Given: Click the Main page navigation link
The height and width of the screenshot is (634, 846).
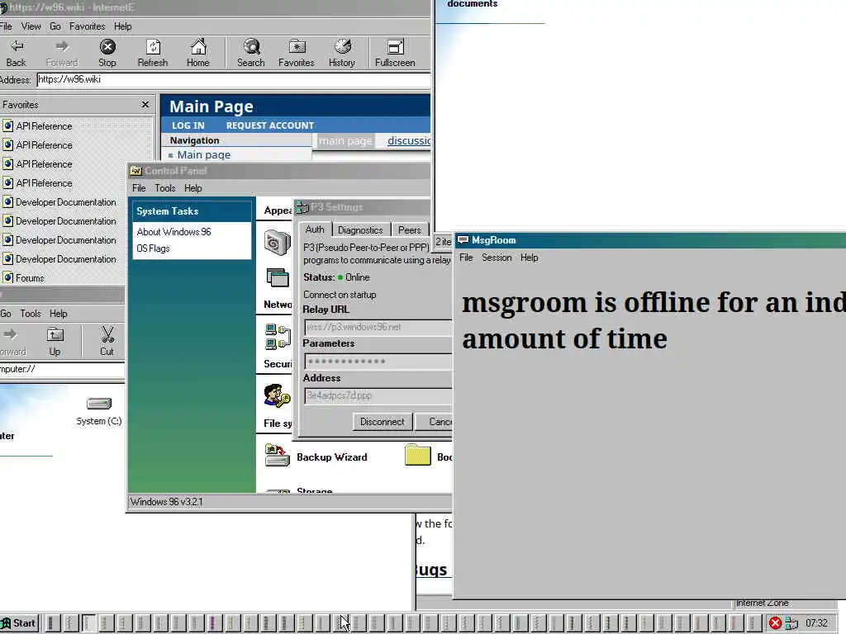Looking at the screenshot, I should 204,154.
